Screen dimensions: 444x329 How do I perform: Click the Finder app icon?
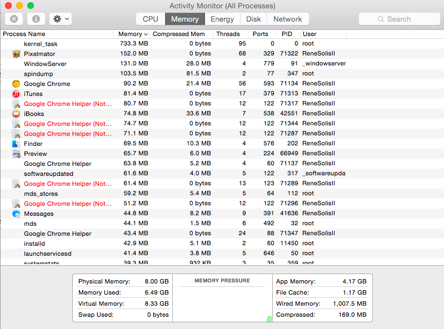pyautogui.click(x=16, y=144)
